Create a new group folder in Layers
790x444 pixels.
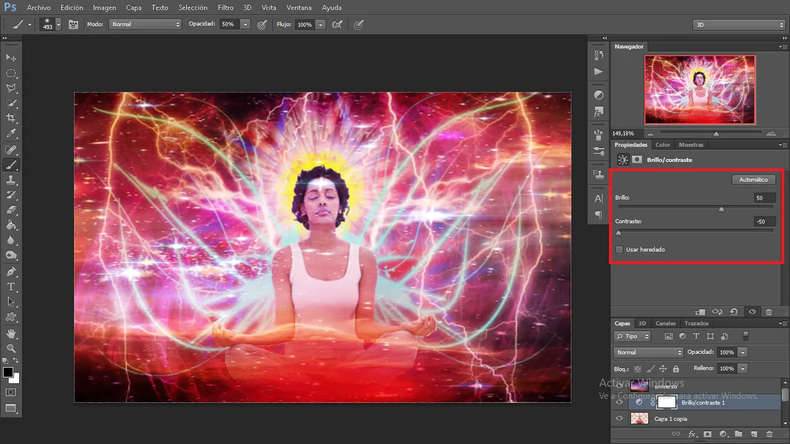click(x=738, y=435)
